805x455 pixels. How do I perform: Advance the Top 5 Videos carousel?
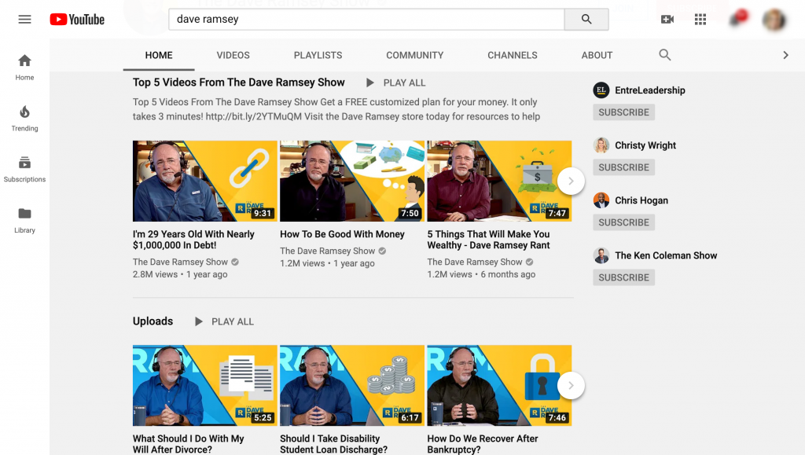pyautogui.click(x=571, y=181)
